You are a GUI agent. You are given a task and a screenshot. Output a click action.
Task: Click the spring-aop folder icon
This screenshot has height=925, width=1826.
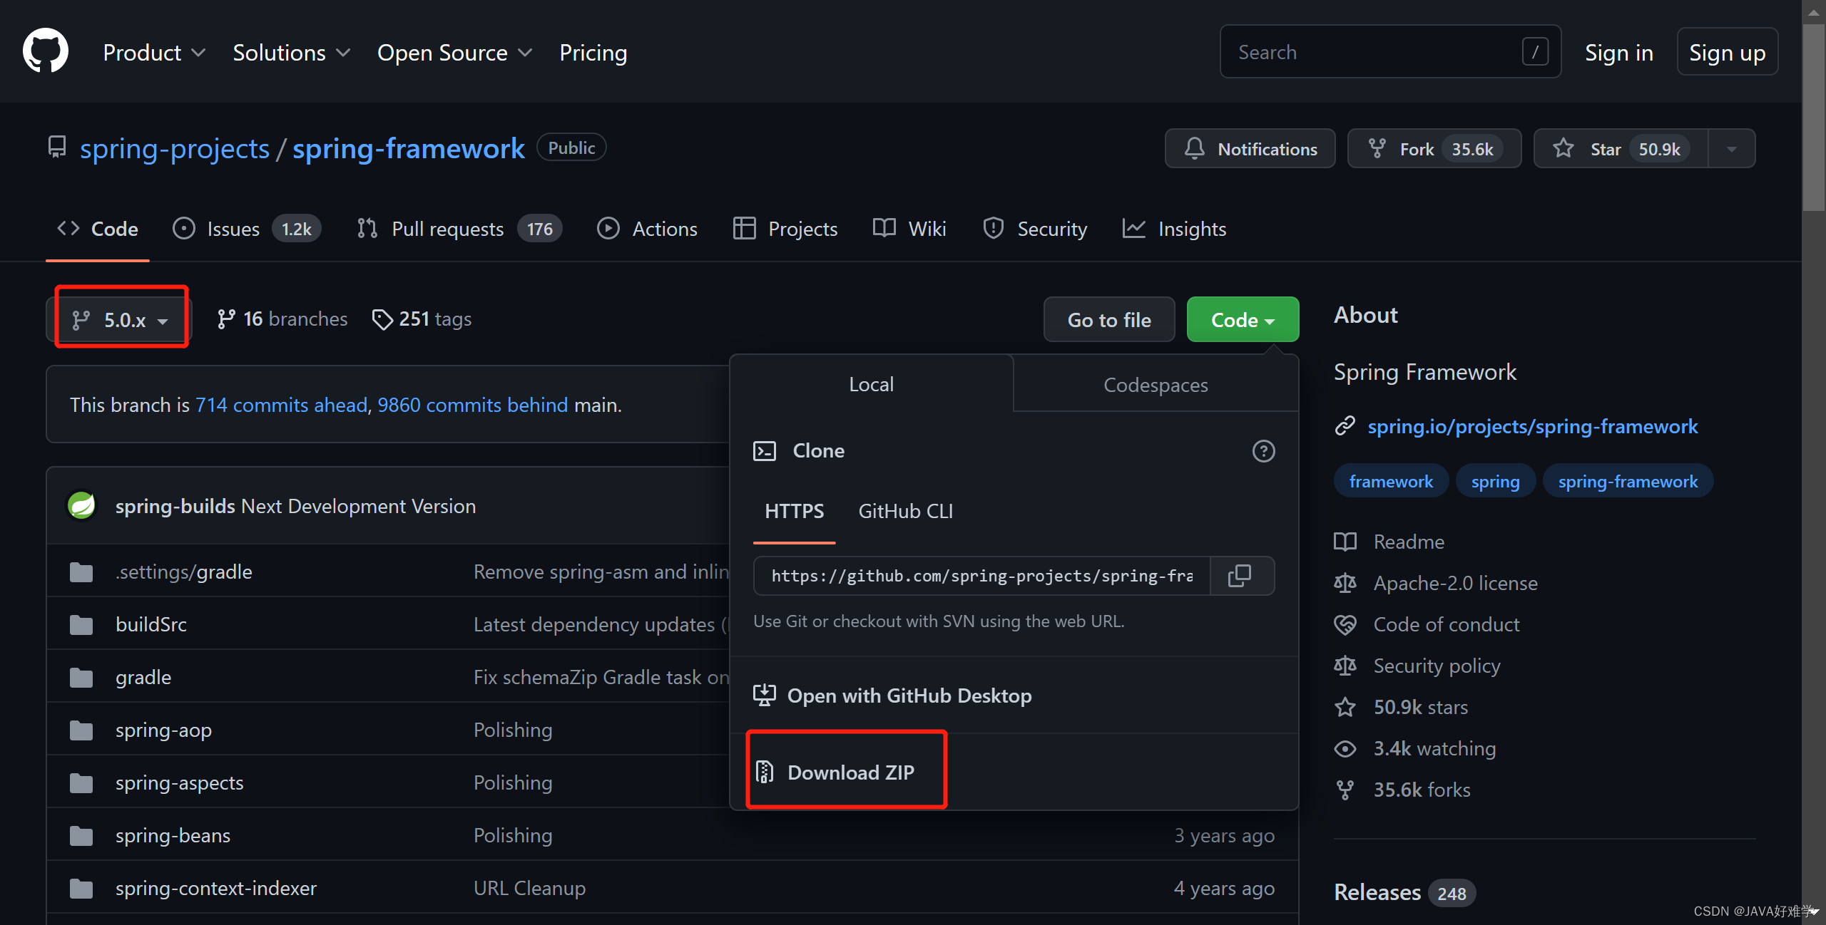tap(81, 730)
